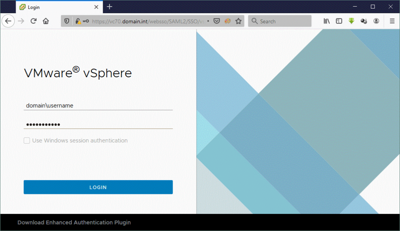Go to the browser home page
This screenshot has height=231, width=400.
(x=46, y=21)
